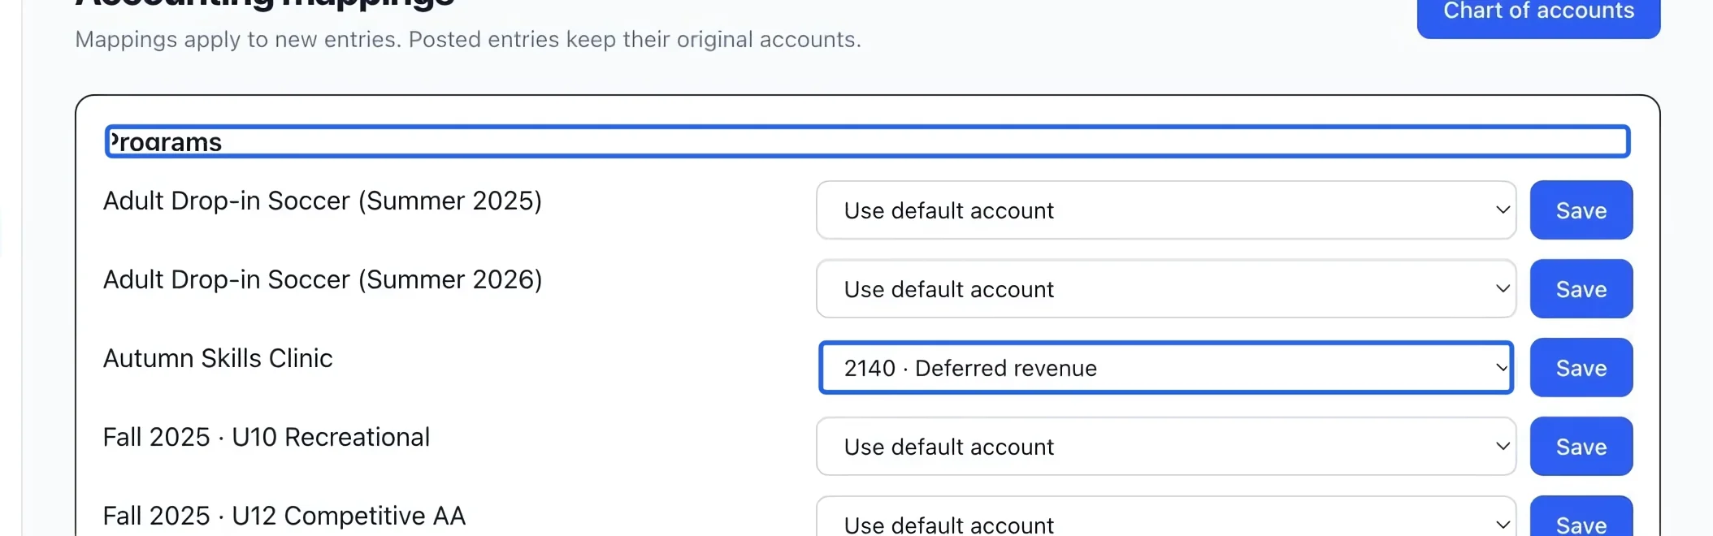This screenshot has width=1713, height=536.
Task: Click the Fall 2025 · U12 Competitive AA label
Action: click(x=284, y=516)
